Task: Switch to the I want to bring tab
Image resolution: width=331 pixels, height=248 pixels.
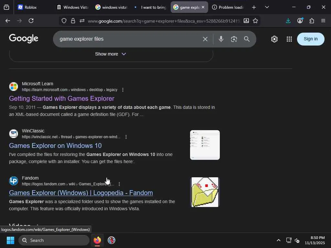Action: (x=150, y=7)
